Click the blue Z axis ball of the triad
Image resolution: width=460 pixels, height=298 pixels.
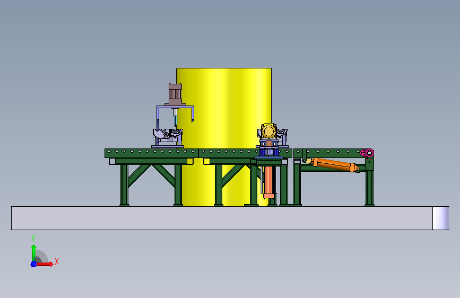click(33, 264)
